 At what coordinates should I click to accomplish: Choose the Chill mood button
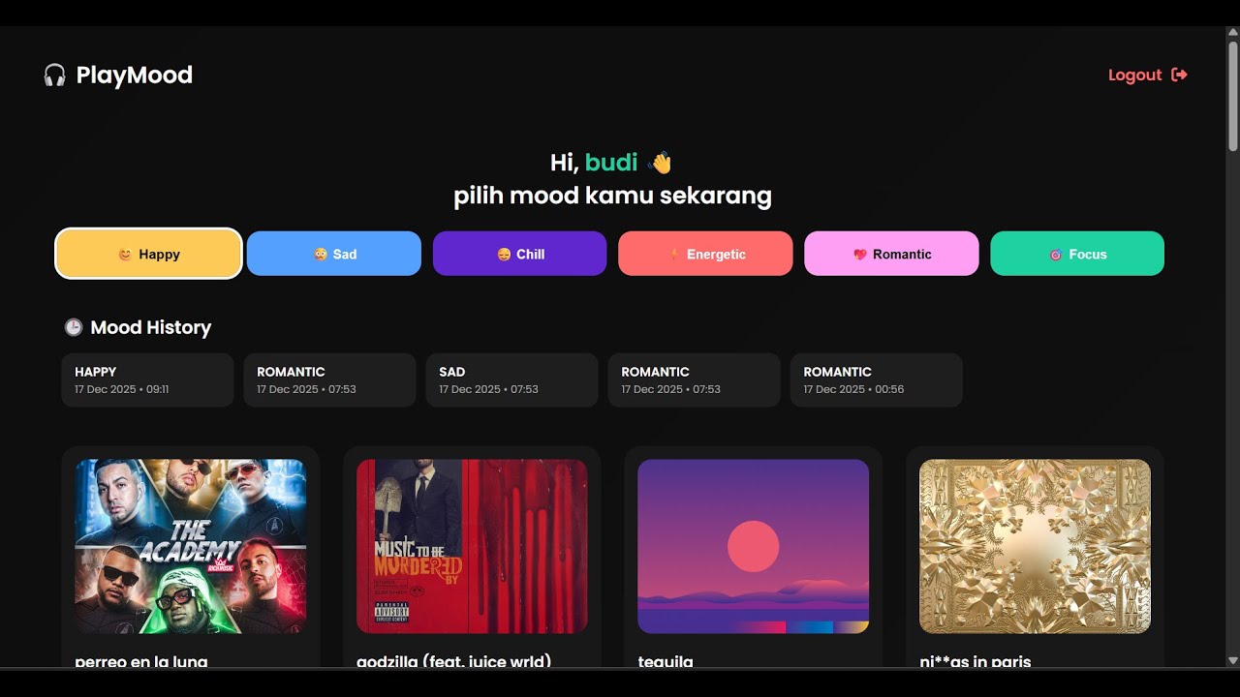point(520,254)
